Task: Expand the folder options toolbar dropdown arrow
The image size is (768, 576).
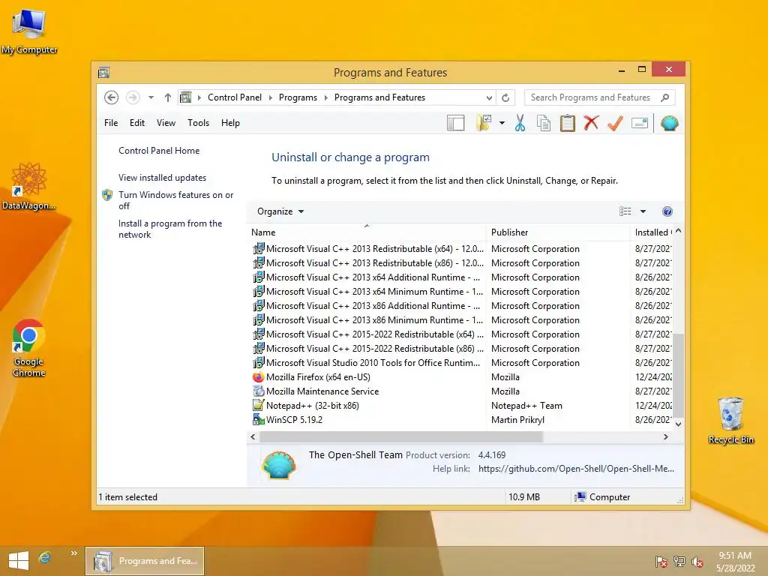Action: (502, 123)
